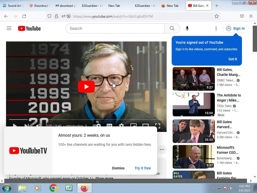The width and height of the screenshot is (257, 193).
Task: Click the volume speaker tray icon
Action: [232, 188]
